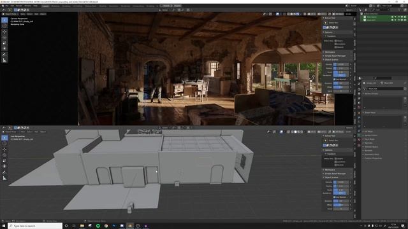Select the Annotate tool in bottom viewport

pyautogui.click(x=4, y=172)
